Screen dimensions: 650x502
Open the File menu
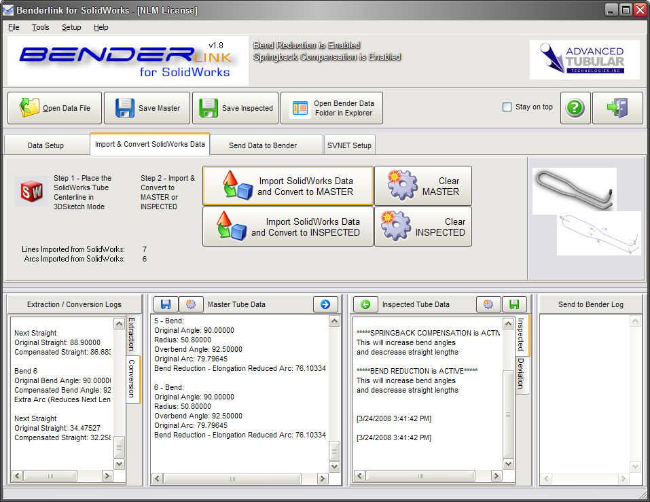point(14,27)
